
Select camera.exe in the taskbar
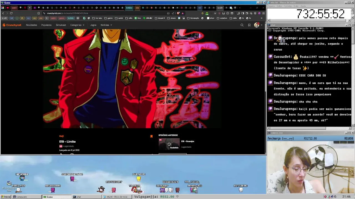(26, 197)
